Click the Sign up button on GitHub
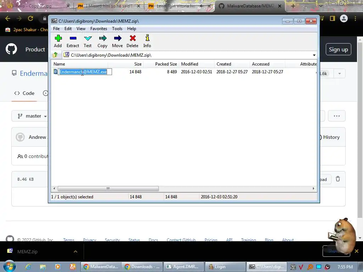The height and width of the screenshot is (272, 363). click(x=338, y=49)
